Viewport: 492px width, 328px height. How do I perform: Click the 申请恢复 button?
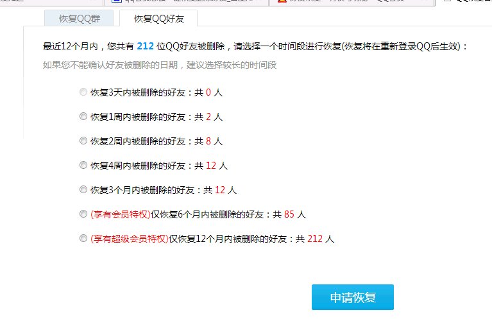coord(353,297)
